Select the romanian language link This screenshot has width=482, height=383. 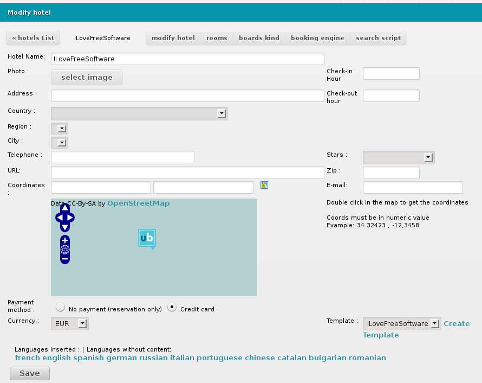367,358
